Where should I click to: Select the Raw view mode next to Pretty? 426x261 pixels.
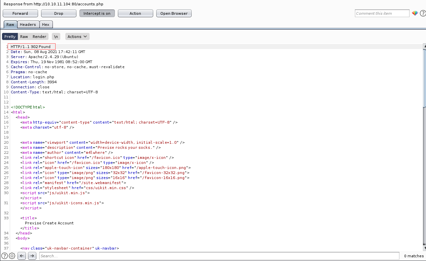pos(24,37)
